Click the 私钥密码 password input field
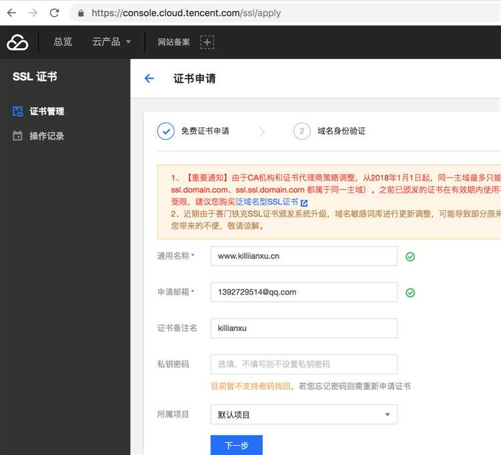 point(304,364)
